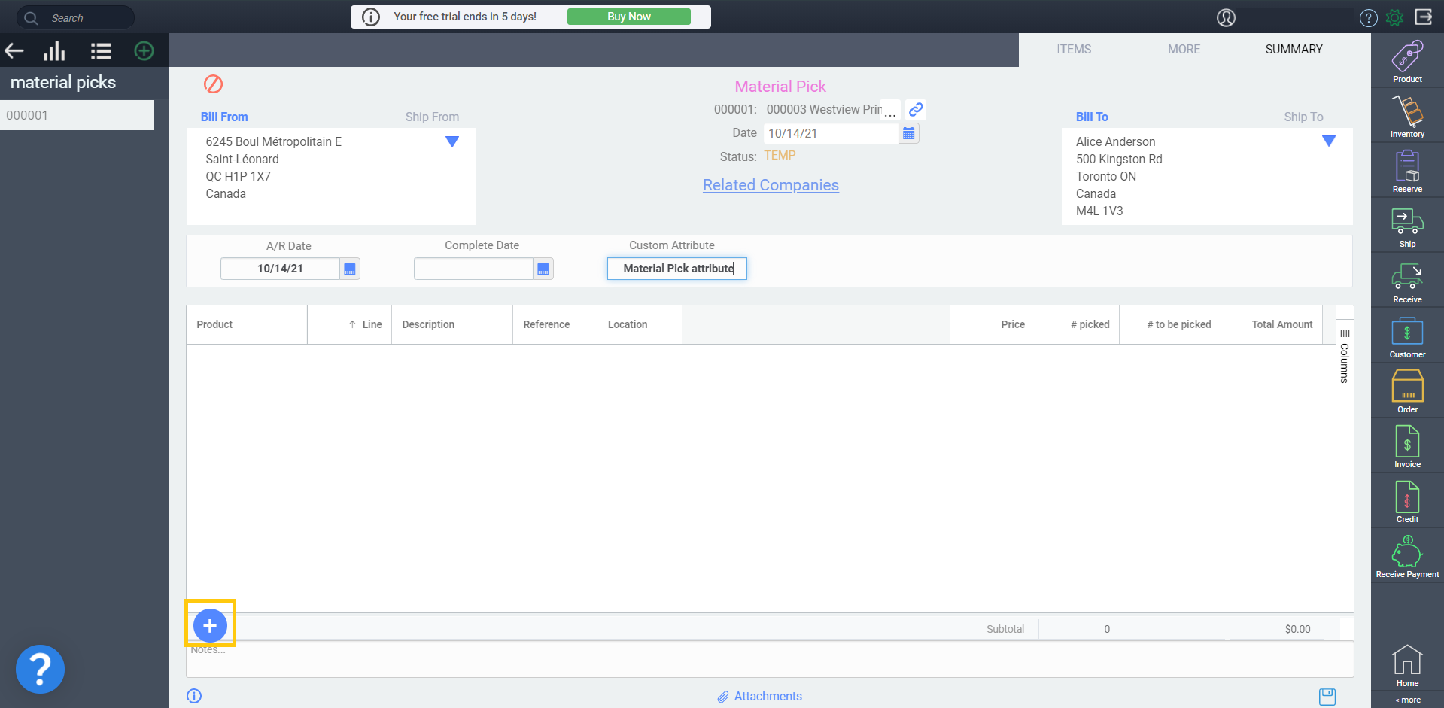Image resolution: width=1444 pixels, height=708 pixels.
Task: Open the help circle icon in top bar
Action: [x=1369, y=18]
